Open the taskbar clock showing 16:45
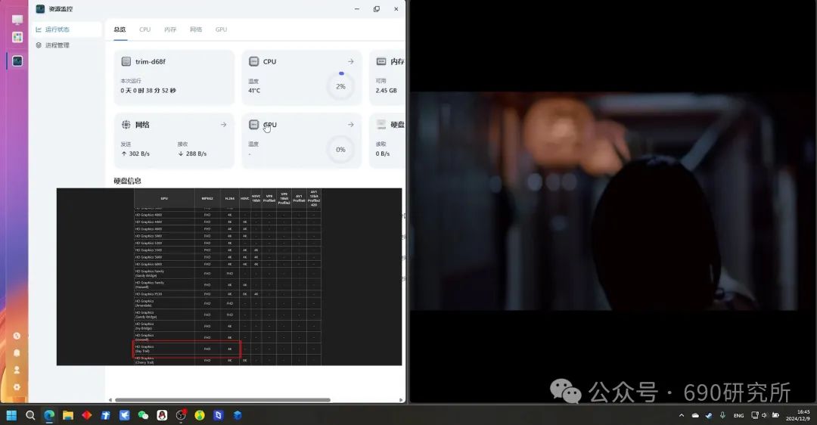The width and height of the screenshot is (817, 425). 798,415
